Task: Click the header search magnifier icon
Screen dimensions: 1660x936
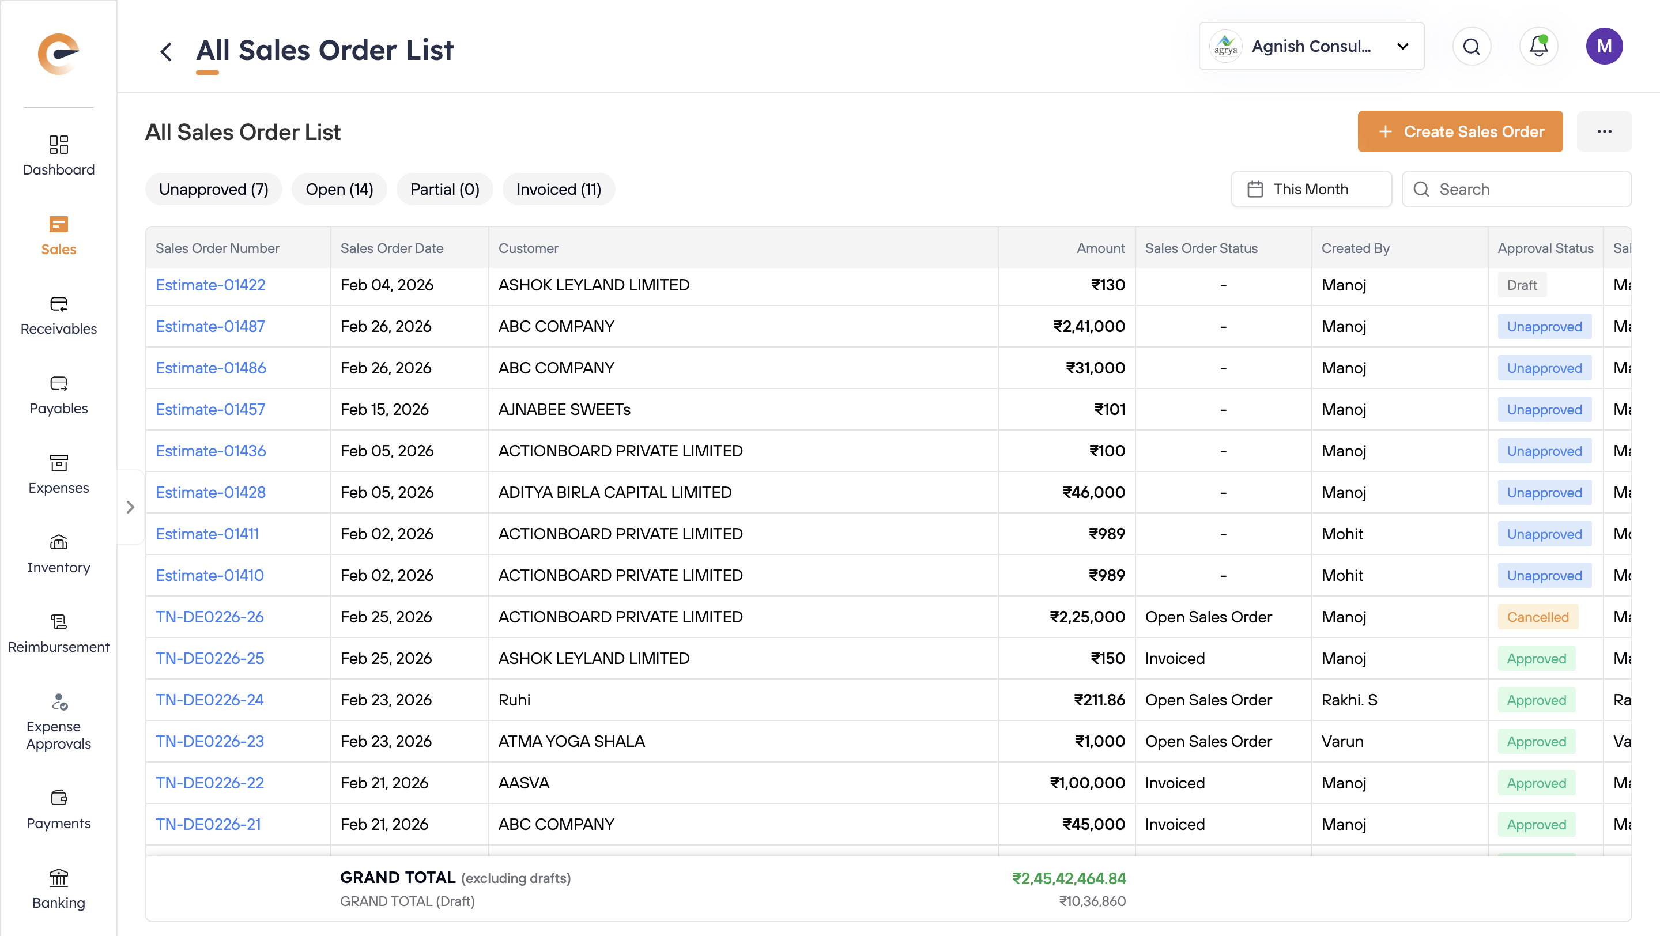Action: (x=1471, y=46)
